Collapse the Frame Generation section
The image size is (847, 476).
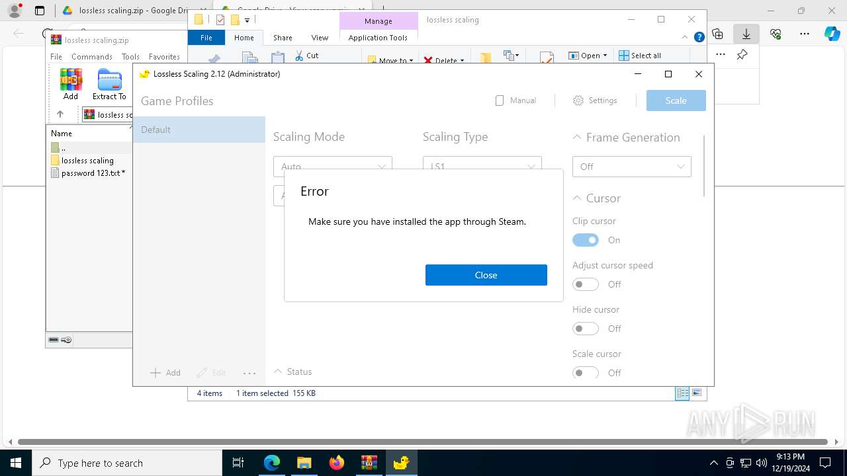click(577, 138)
